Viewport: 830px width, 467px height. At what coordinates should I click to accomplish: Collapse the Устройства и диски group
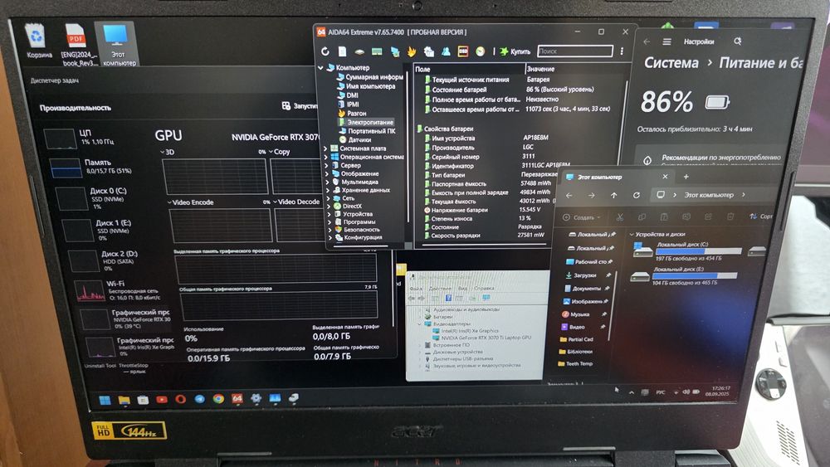point(632,234)
